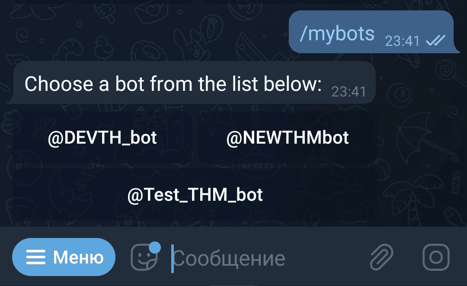Select @DEVTH_bot from the bot list

pyautogui.click(x=102, y=137)
